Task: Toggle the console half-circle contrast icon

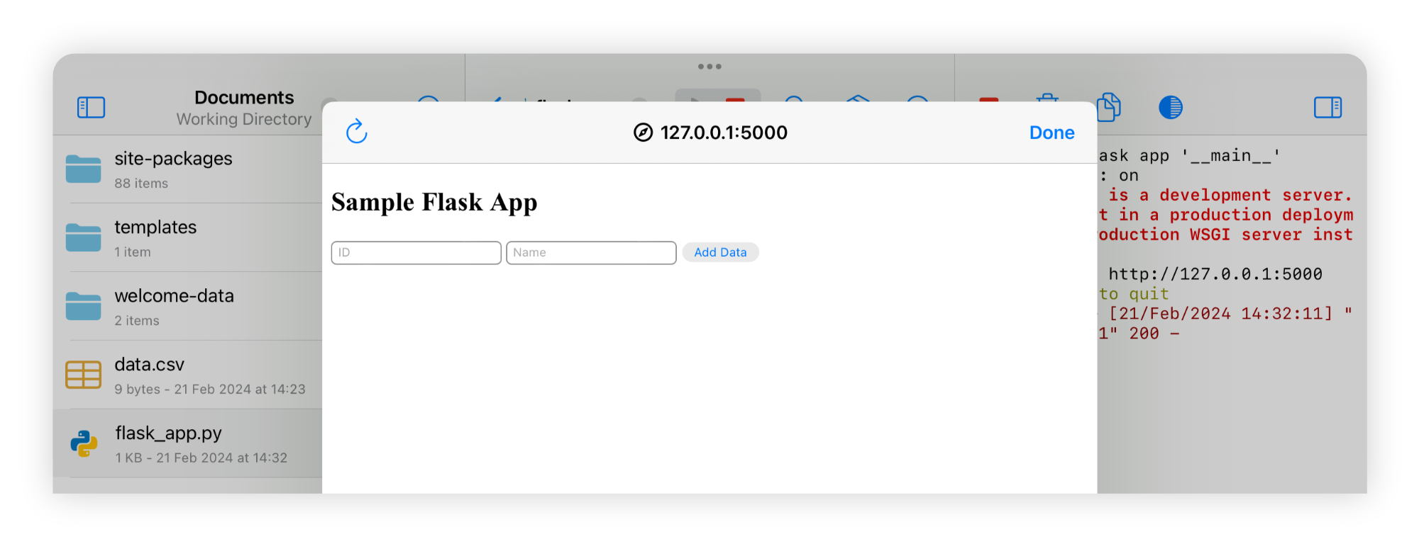Action: (x=1170, y=108)
